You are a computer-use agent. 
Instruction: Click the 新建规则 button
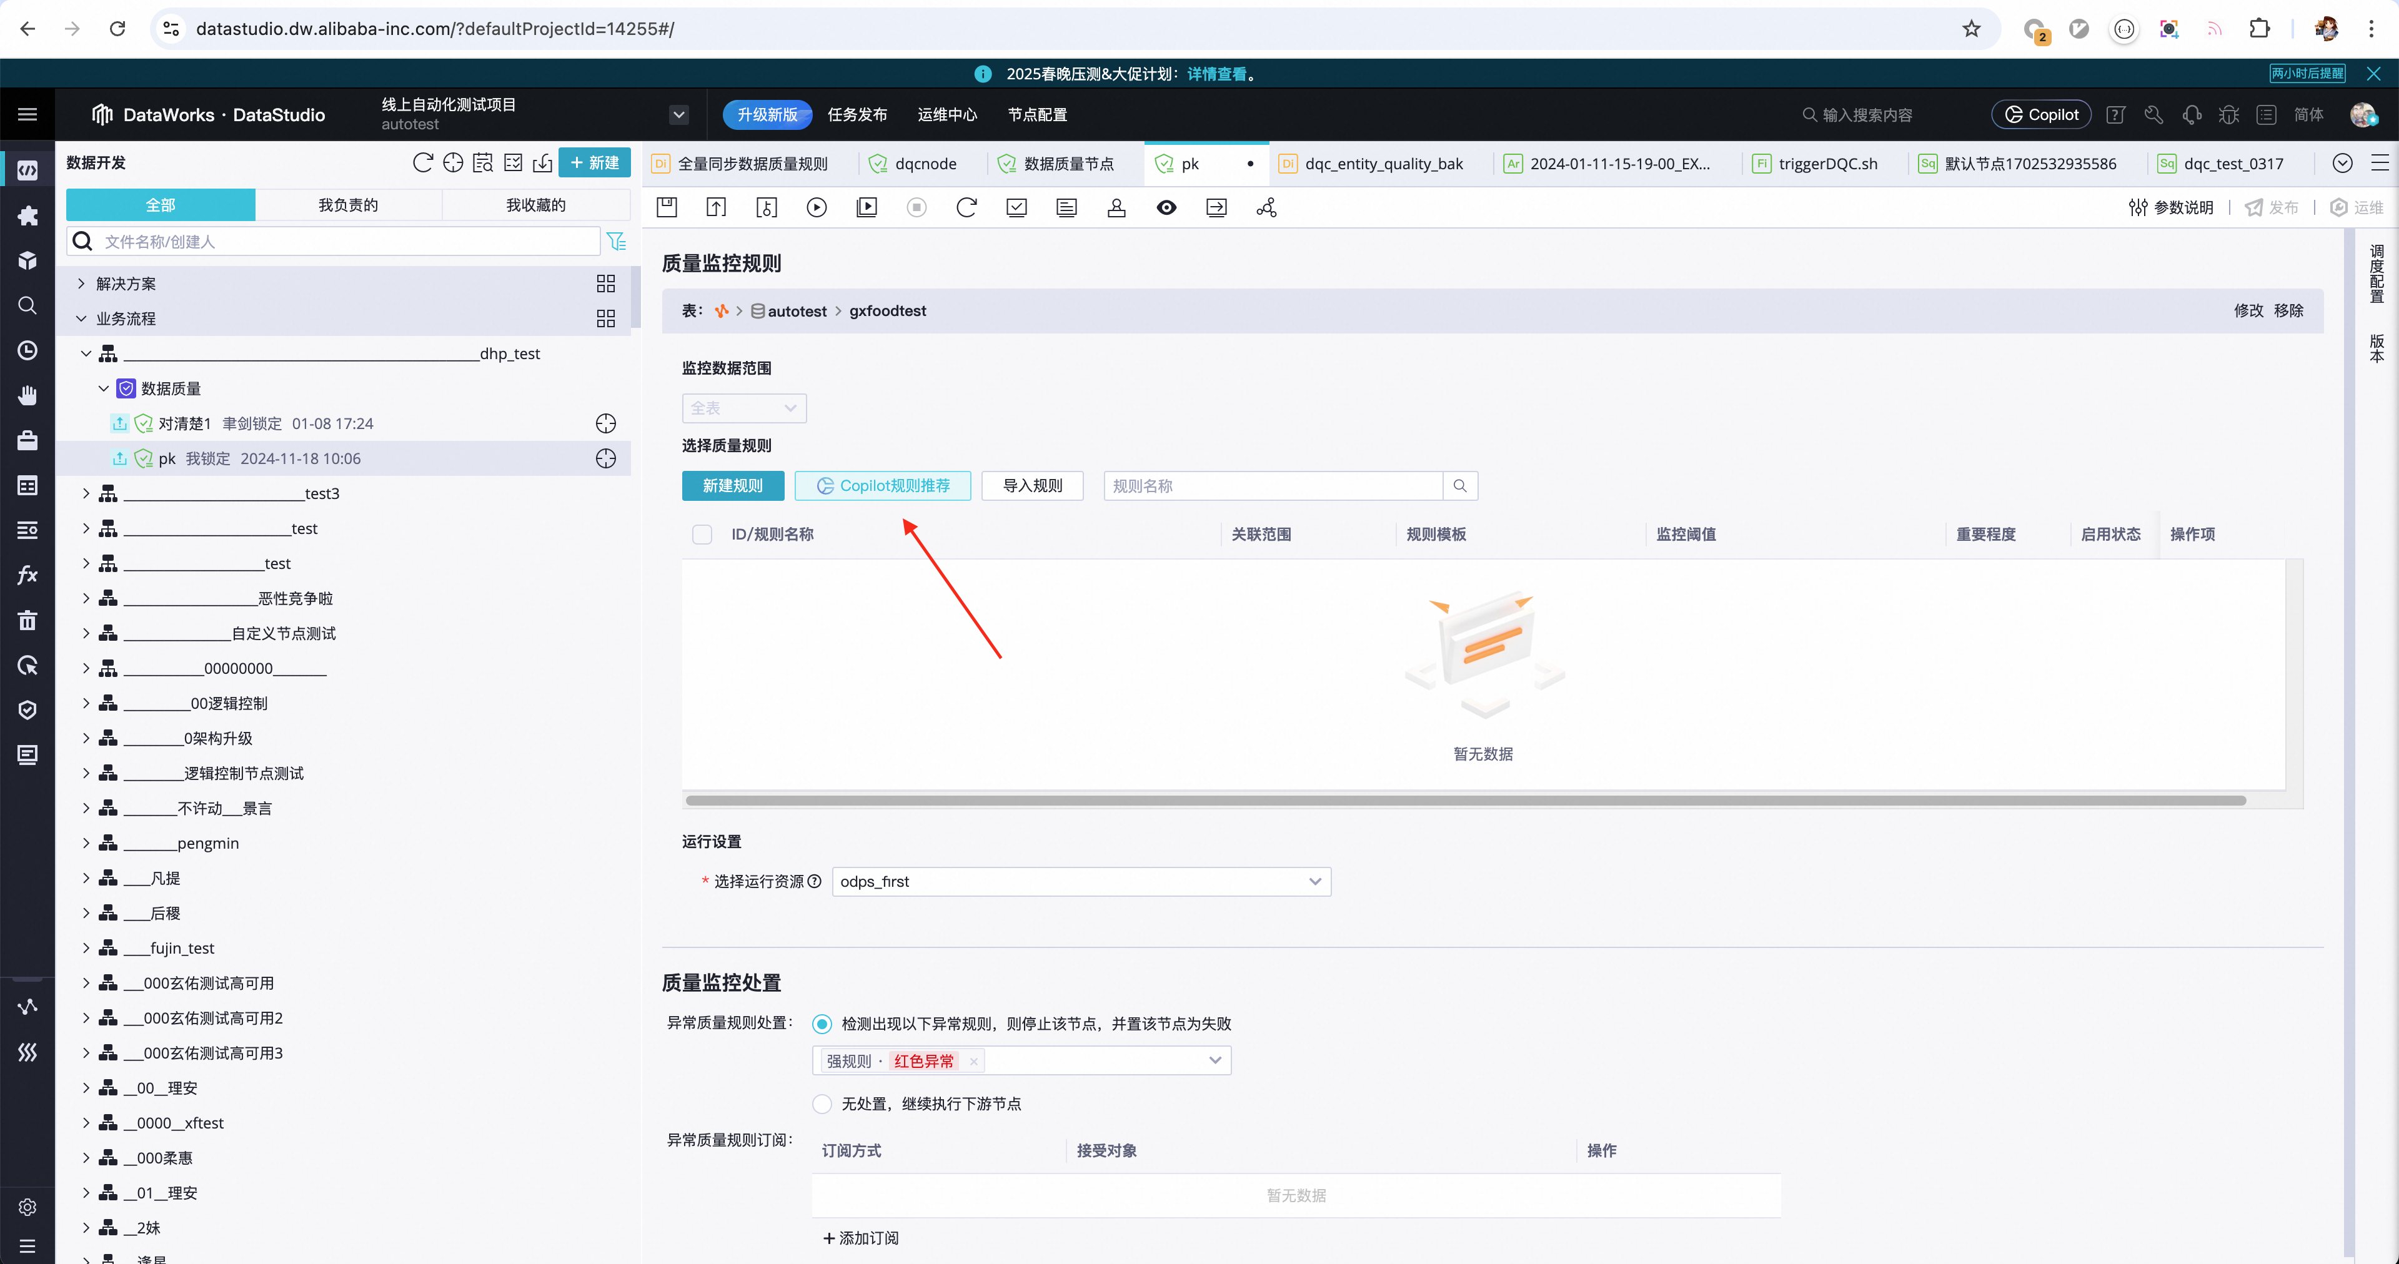[732, 486]
